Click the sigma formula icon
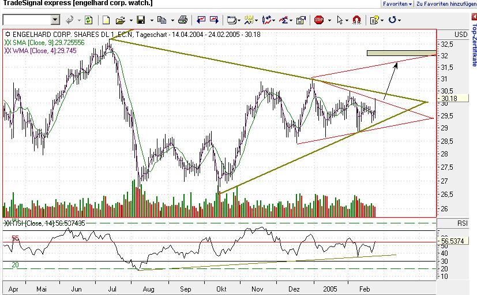 click(284, 20)
